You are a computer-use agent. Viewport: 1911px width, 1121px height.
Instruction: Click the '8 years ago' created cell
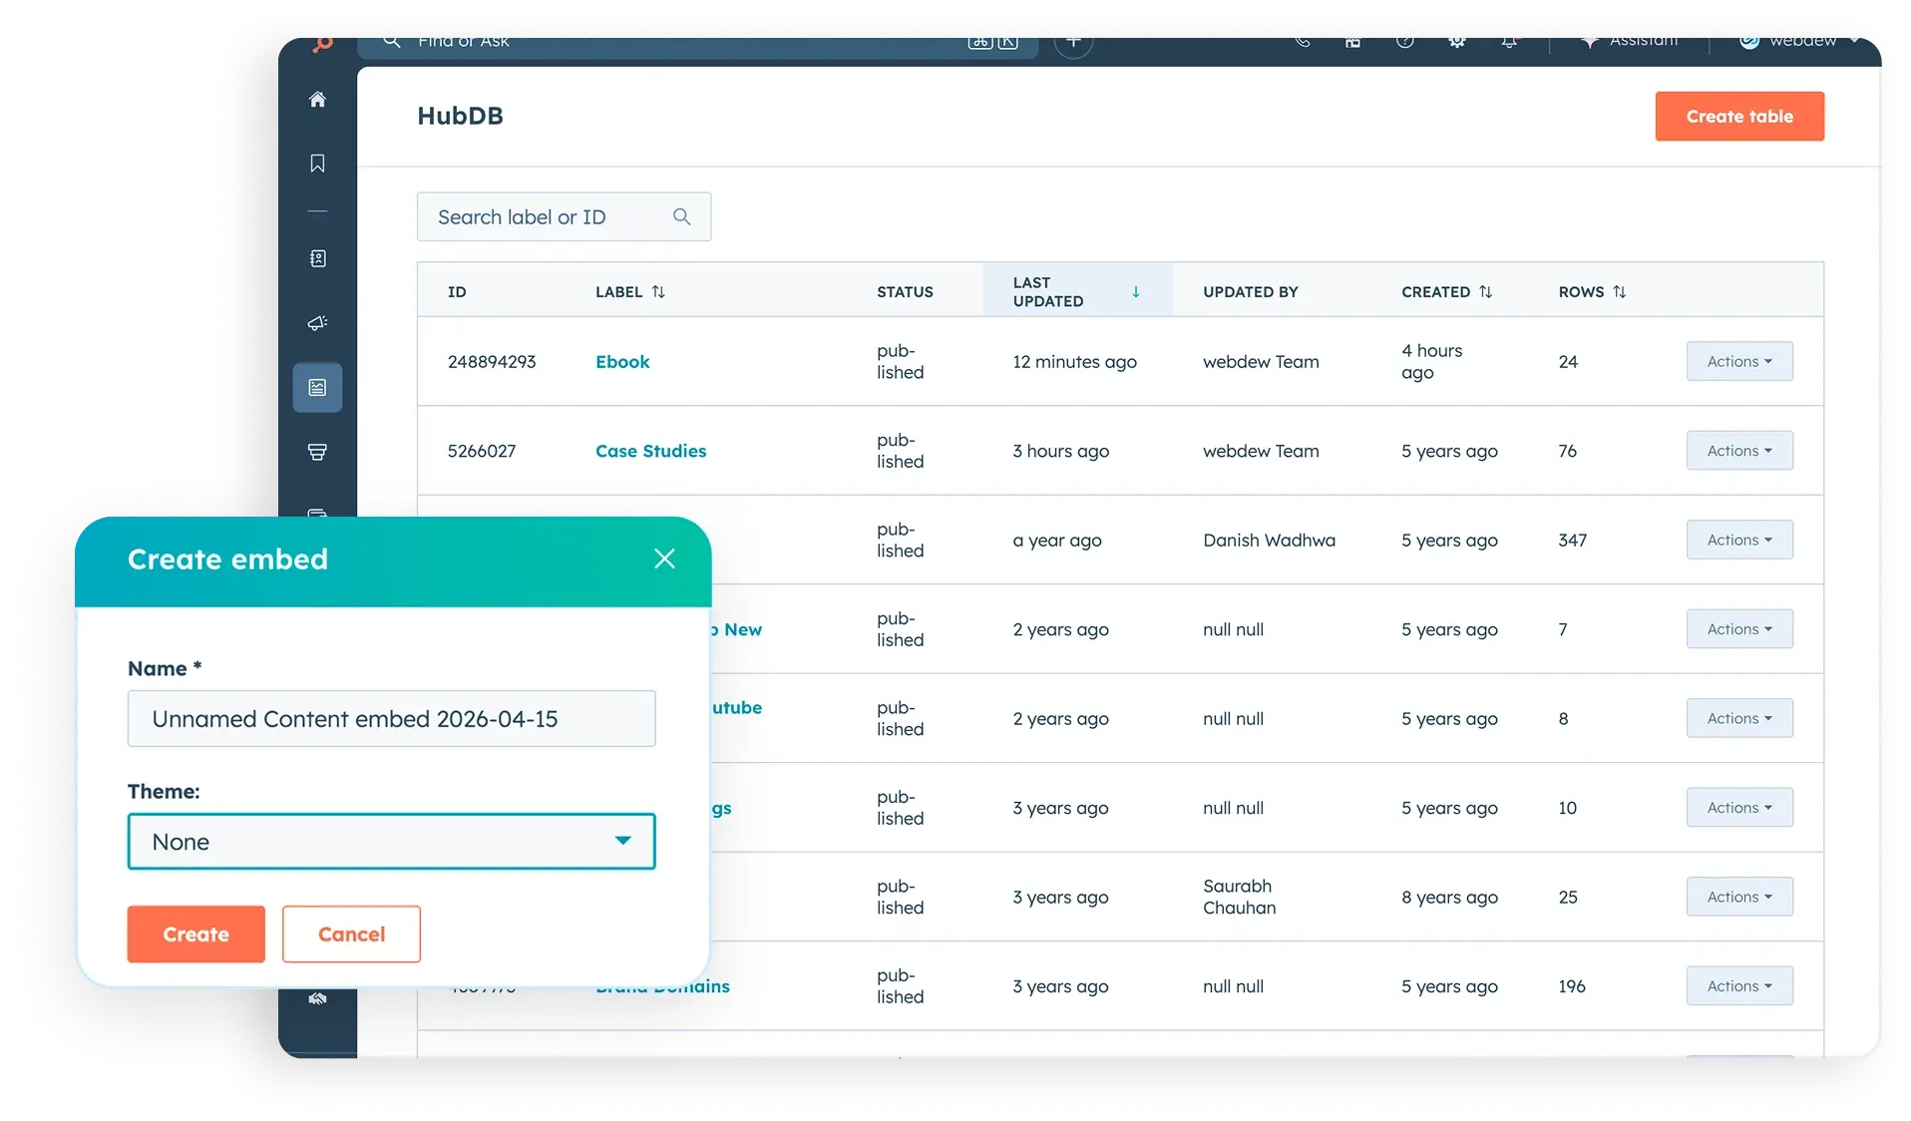pyautogui.click(x=1449, y=898)
